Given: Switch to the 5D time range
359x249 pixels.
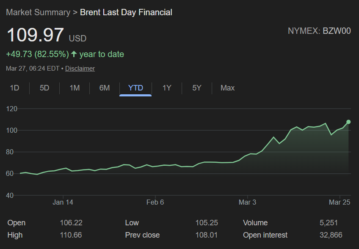Looking at the screenshot, I should [x=44, y=88].
